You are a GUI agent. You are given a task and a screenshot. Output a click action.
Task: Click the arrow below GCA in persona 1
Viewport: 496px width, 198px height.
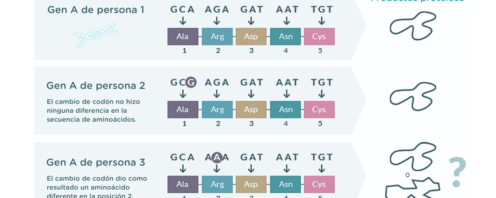182,21
